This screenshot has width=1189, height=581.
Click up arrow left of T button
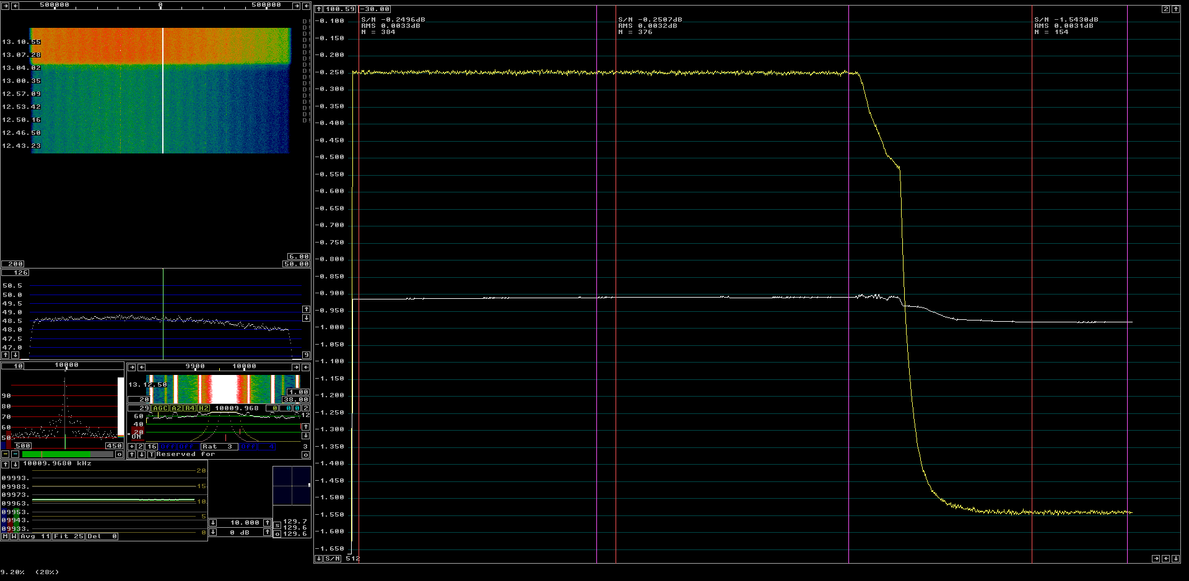pos(132,455)
